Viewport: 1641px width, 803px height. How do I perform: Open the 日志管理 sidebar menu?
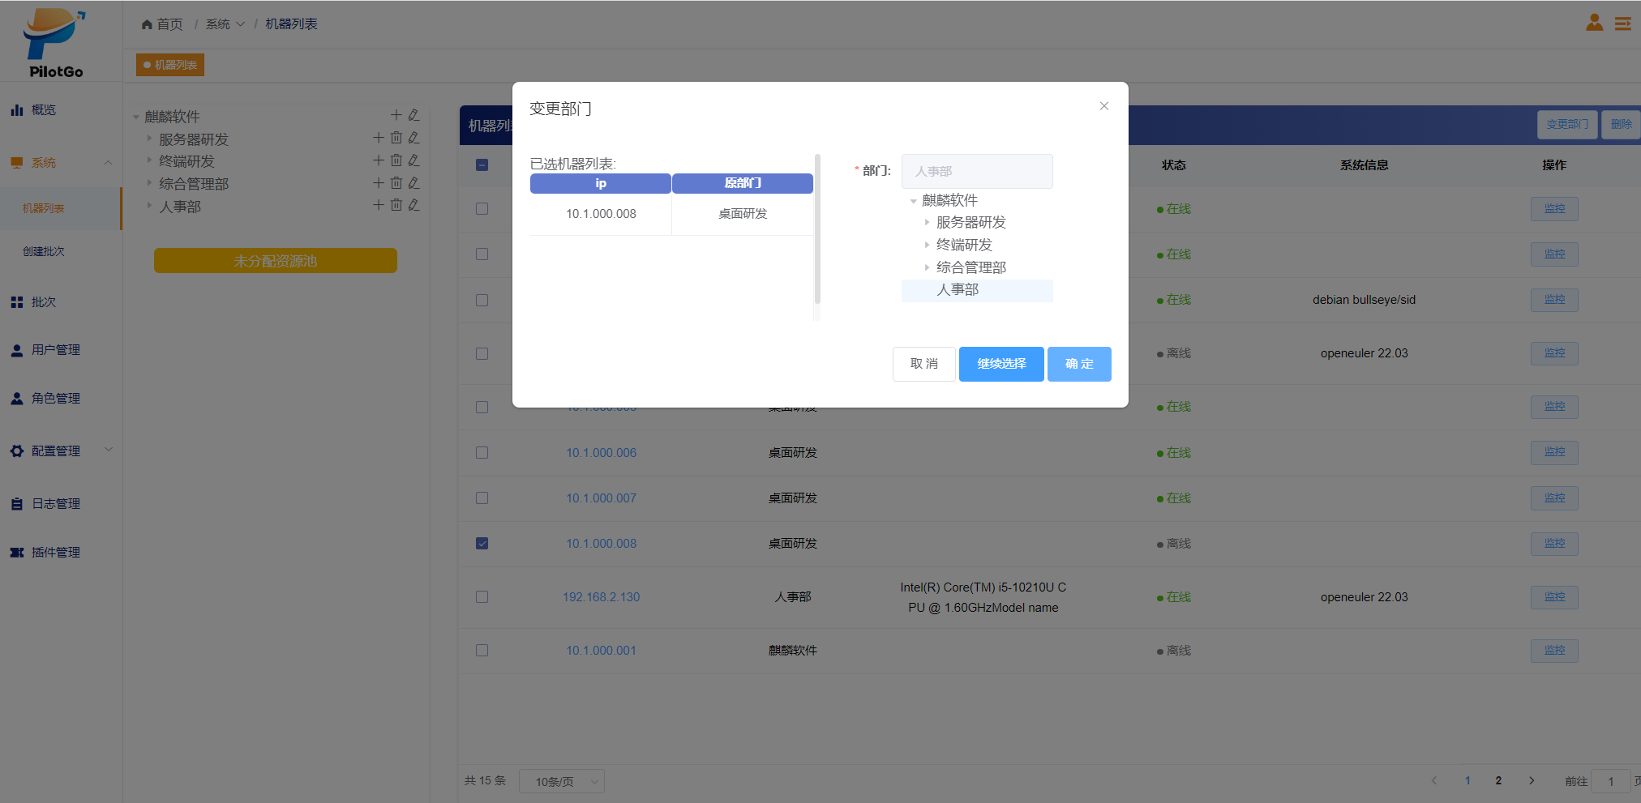[55, 504]
